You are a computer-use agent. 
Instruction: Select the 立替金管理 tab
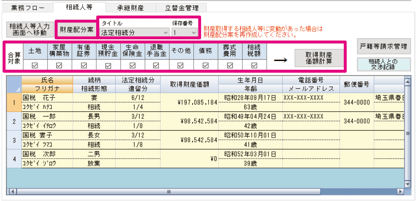(181, 7)
